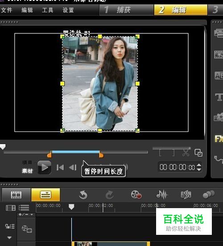The width and height of the screenshot is (223, 246).
Task: Open the 文件 menu
Action: point(7,10)
